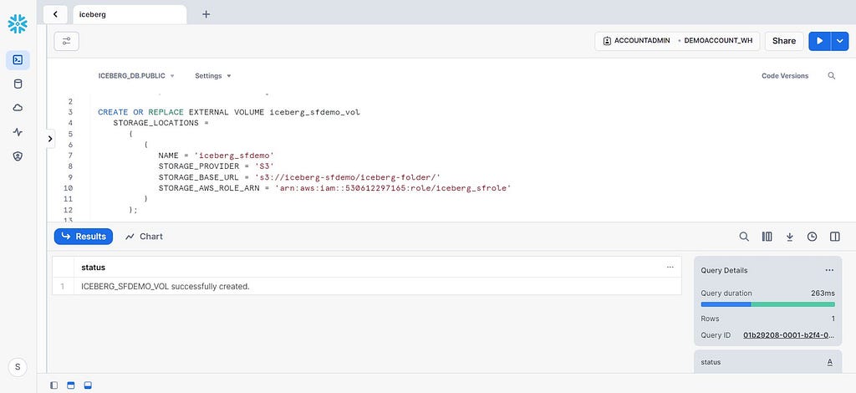Select the iceberg worksheet tab
The height and width of the screenshot is (393, 856).
point(130,15)
